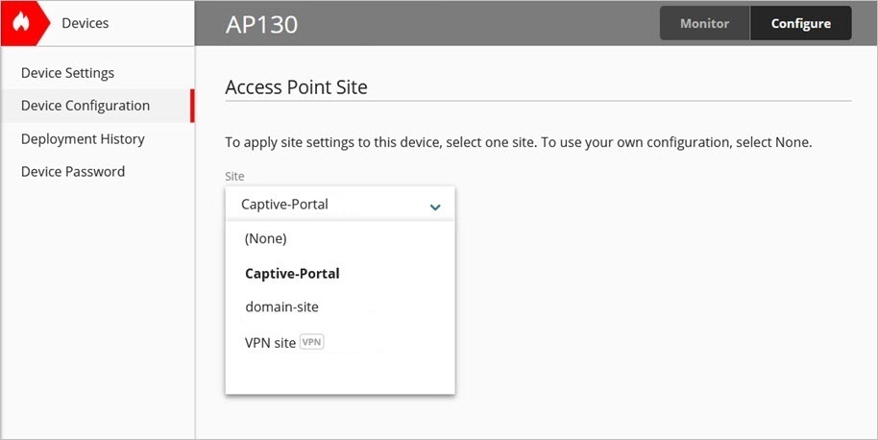
Task: Click the AP130 device title
Action: 261,24
